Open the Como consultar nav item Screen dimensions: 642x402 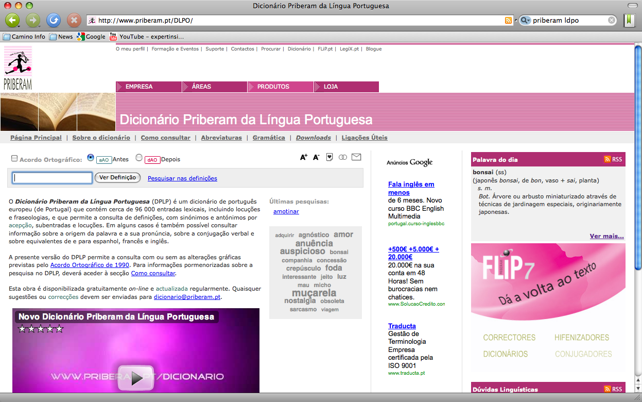(x=166, y=138)
